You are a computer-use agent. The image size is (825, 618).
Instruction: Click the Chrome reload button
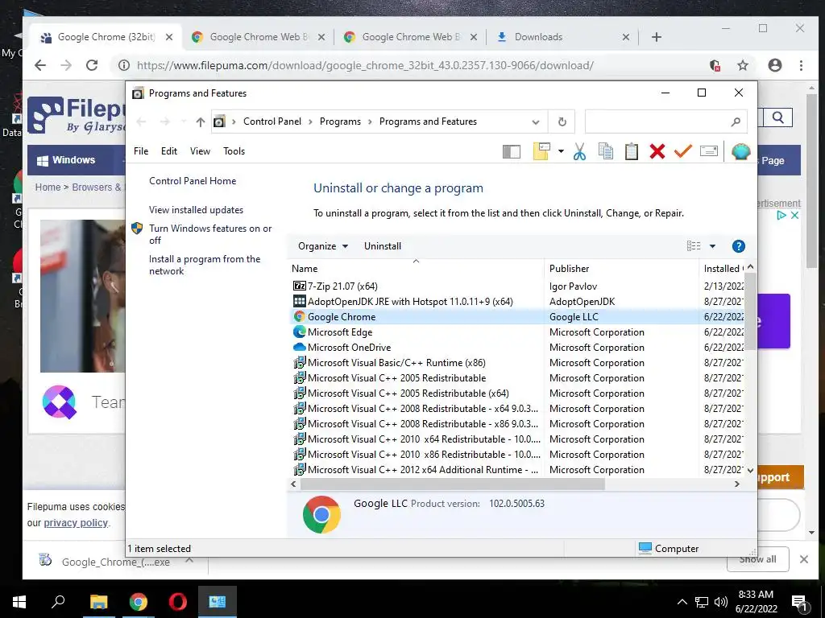[92, 65]
